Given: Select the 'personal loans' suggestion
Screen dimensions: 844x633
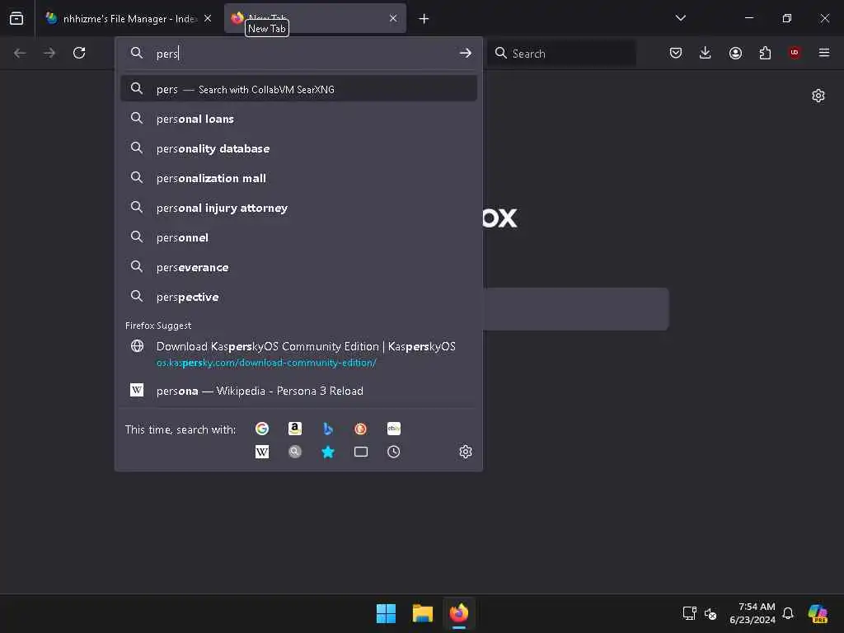Looking at the screenshot, I should pyautogui.click(x=298, y=119).
